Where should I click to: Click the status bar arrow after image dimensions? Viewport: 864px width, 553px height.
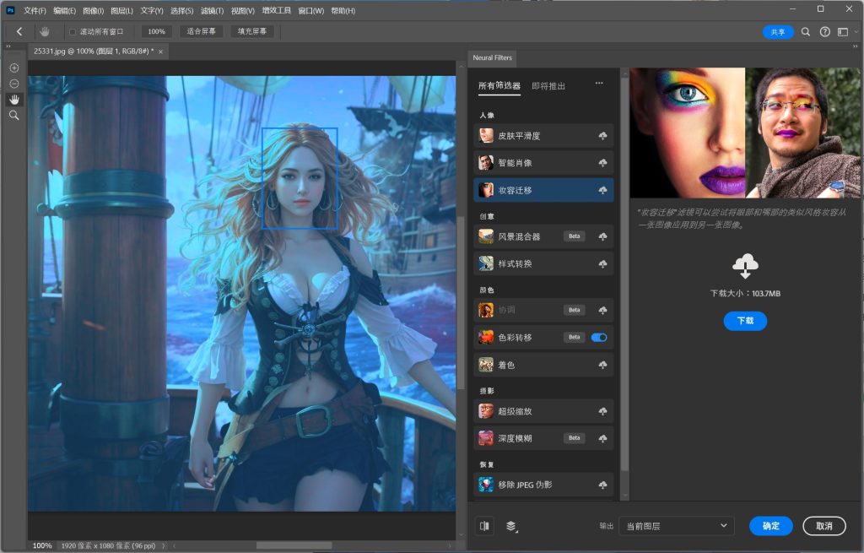163,546
